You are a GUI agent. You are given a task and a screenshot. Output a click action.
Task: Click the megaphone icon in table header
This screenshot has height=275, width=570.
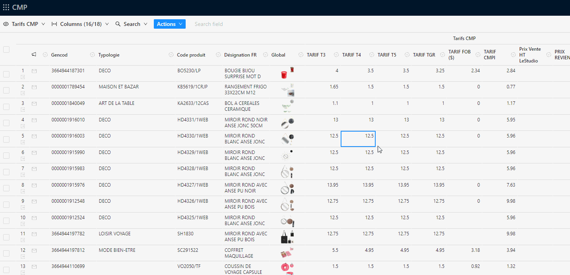tap(34, 55)
